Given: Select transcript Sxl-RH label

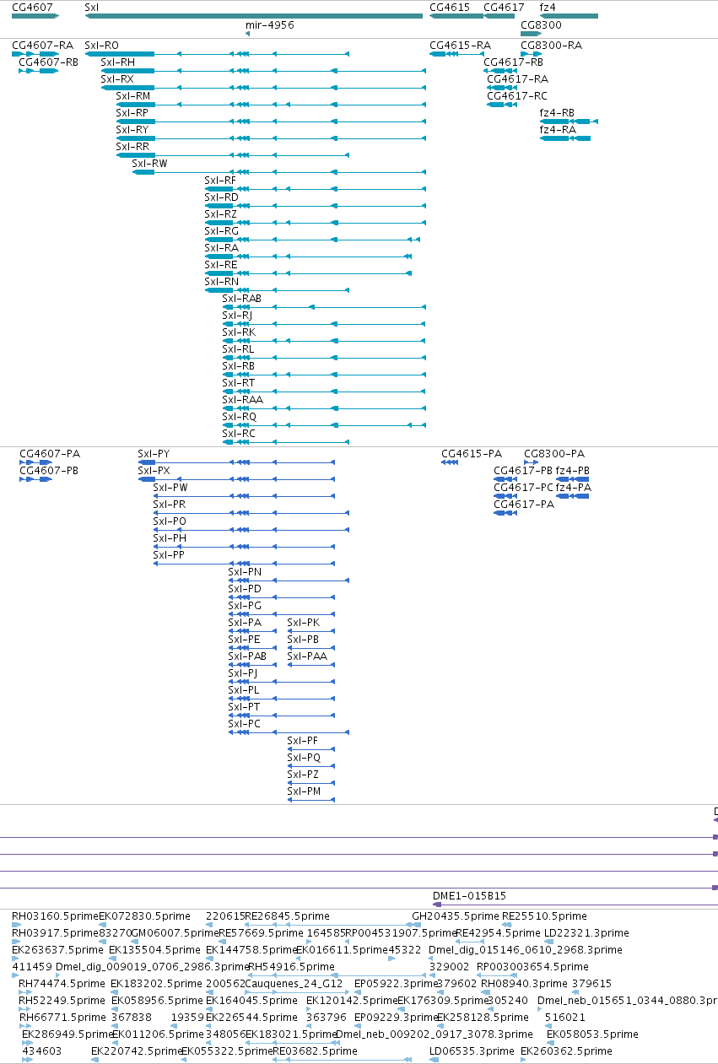Looking at the screenshot, I should [117, 62].
